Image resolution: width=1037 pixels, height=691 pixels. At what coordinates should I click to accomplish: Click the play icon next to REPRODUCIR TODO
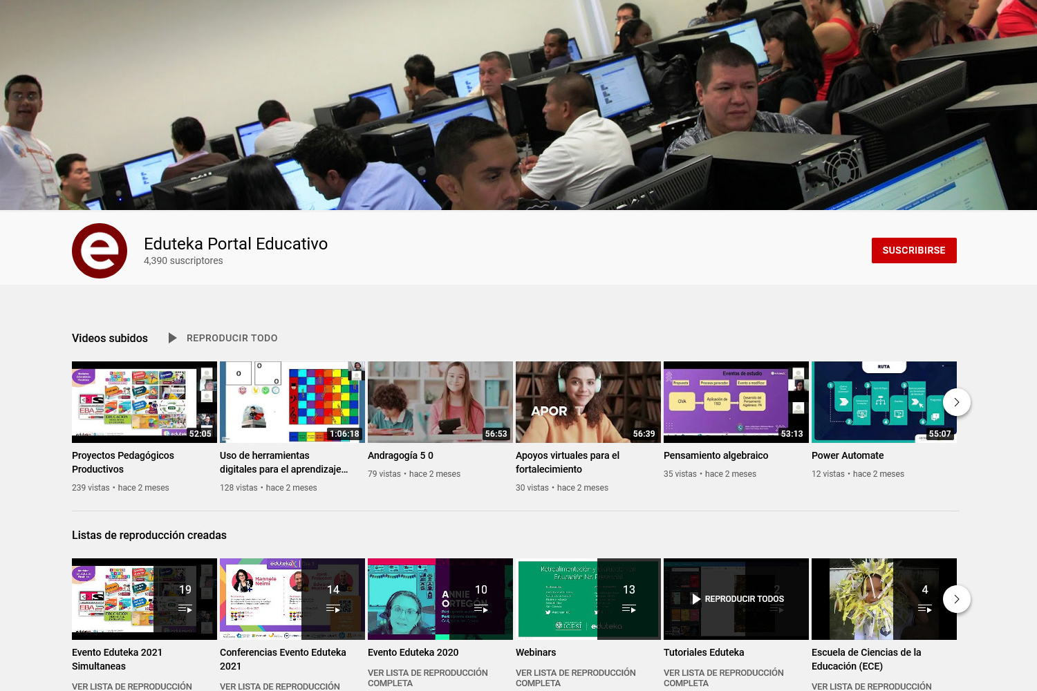pos(171,338)
